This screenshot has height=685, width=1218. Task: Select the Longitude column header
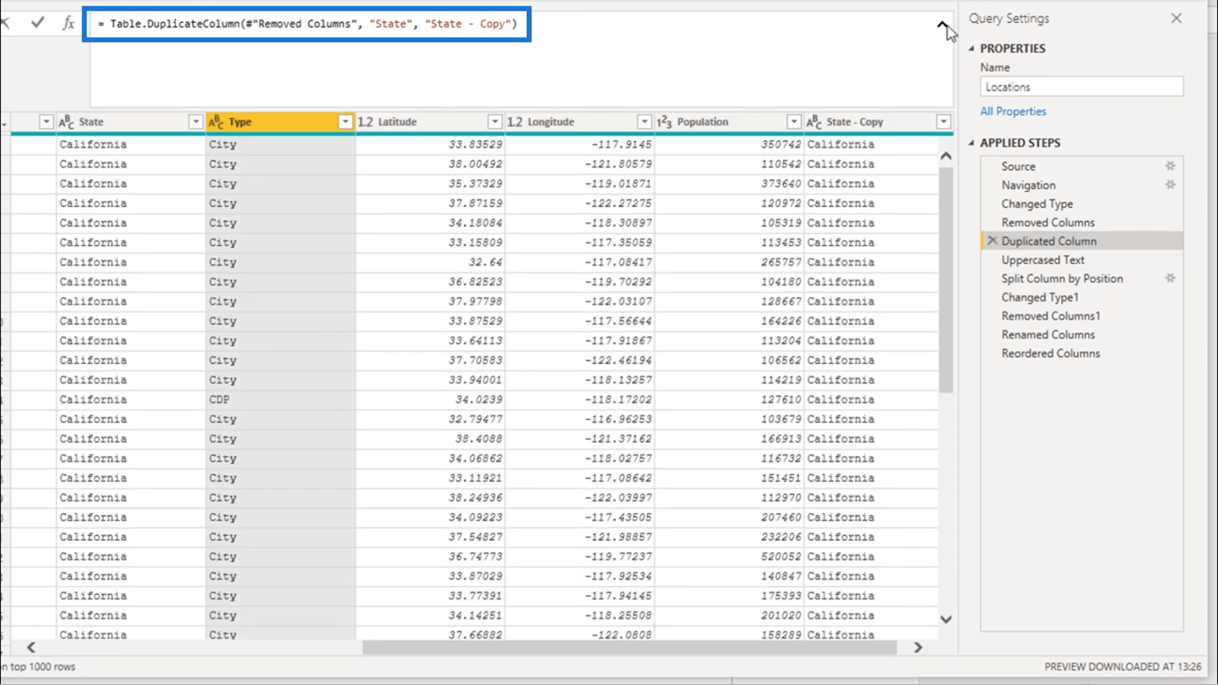click(579, 122)
